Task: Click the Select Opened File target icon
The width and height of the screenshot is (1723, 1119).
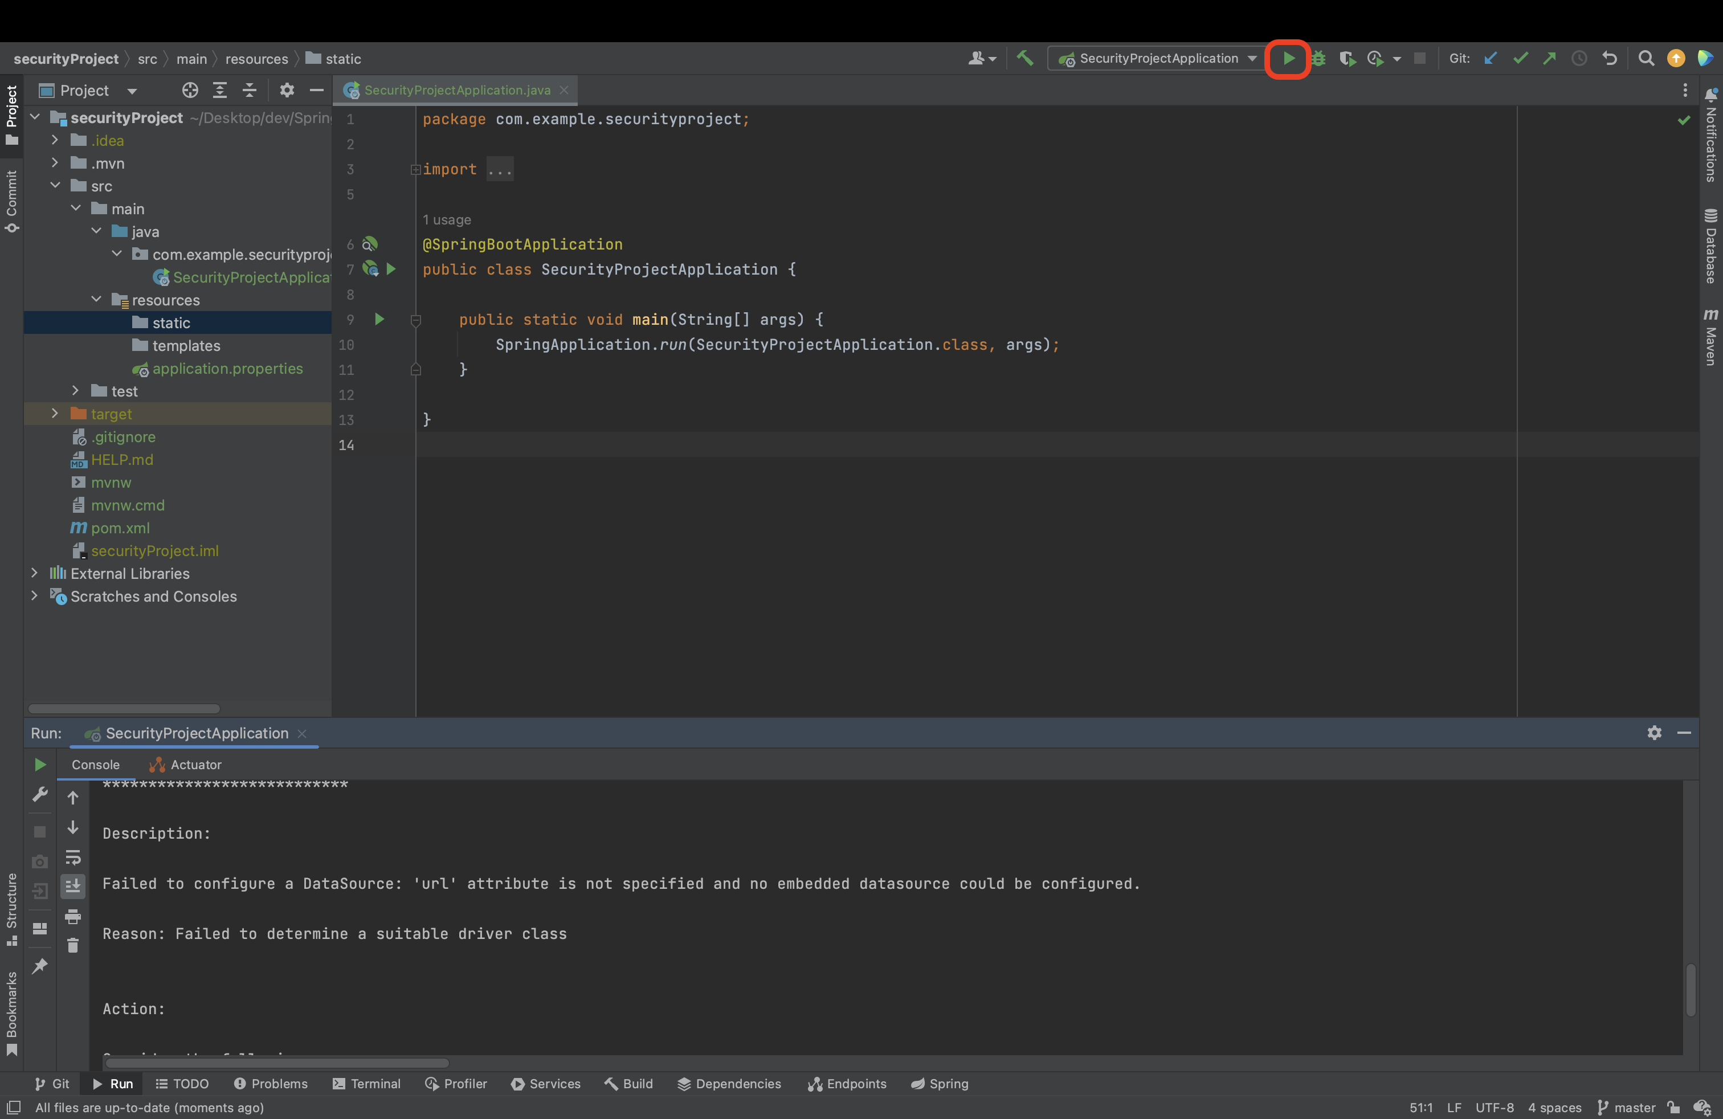Action: [190, 91]
